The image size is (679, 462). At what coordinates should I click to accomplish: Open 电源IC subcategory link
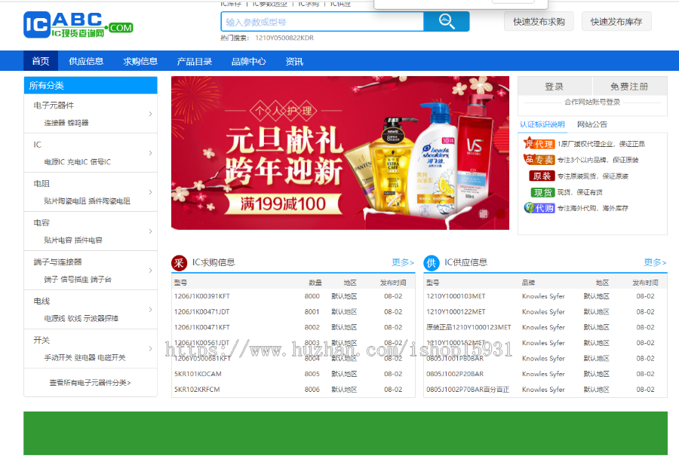pos(54,162)
